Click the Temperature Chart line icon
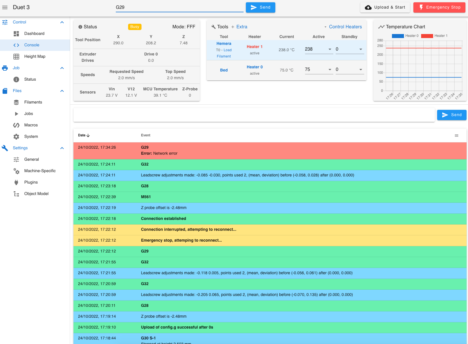468x344 pixels. (381, 27)
